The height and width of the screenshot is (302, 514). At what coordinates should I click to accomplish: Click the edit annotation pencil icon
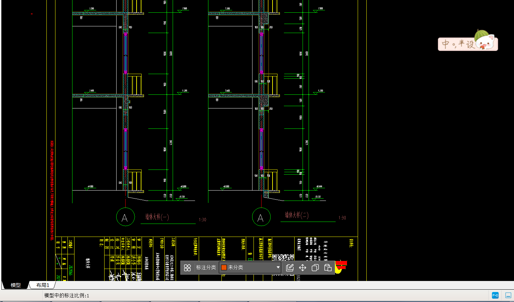[290, 268]
